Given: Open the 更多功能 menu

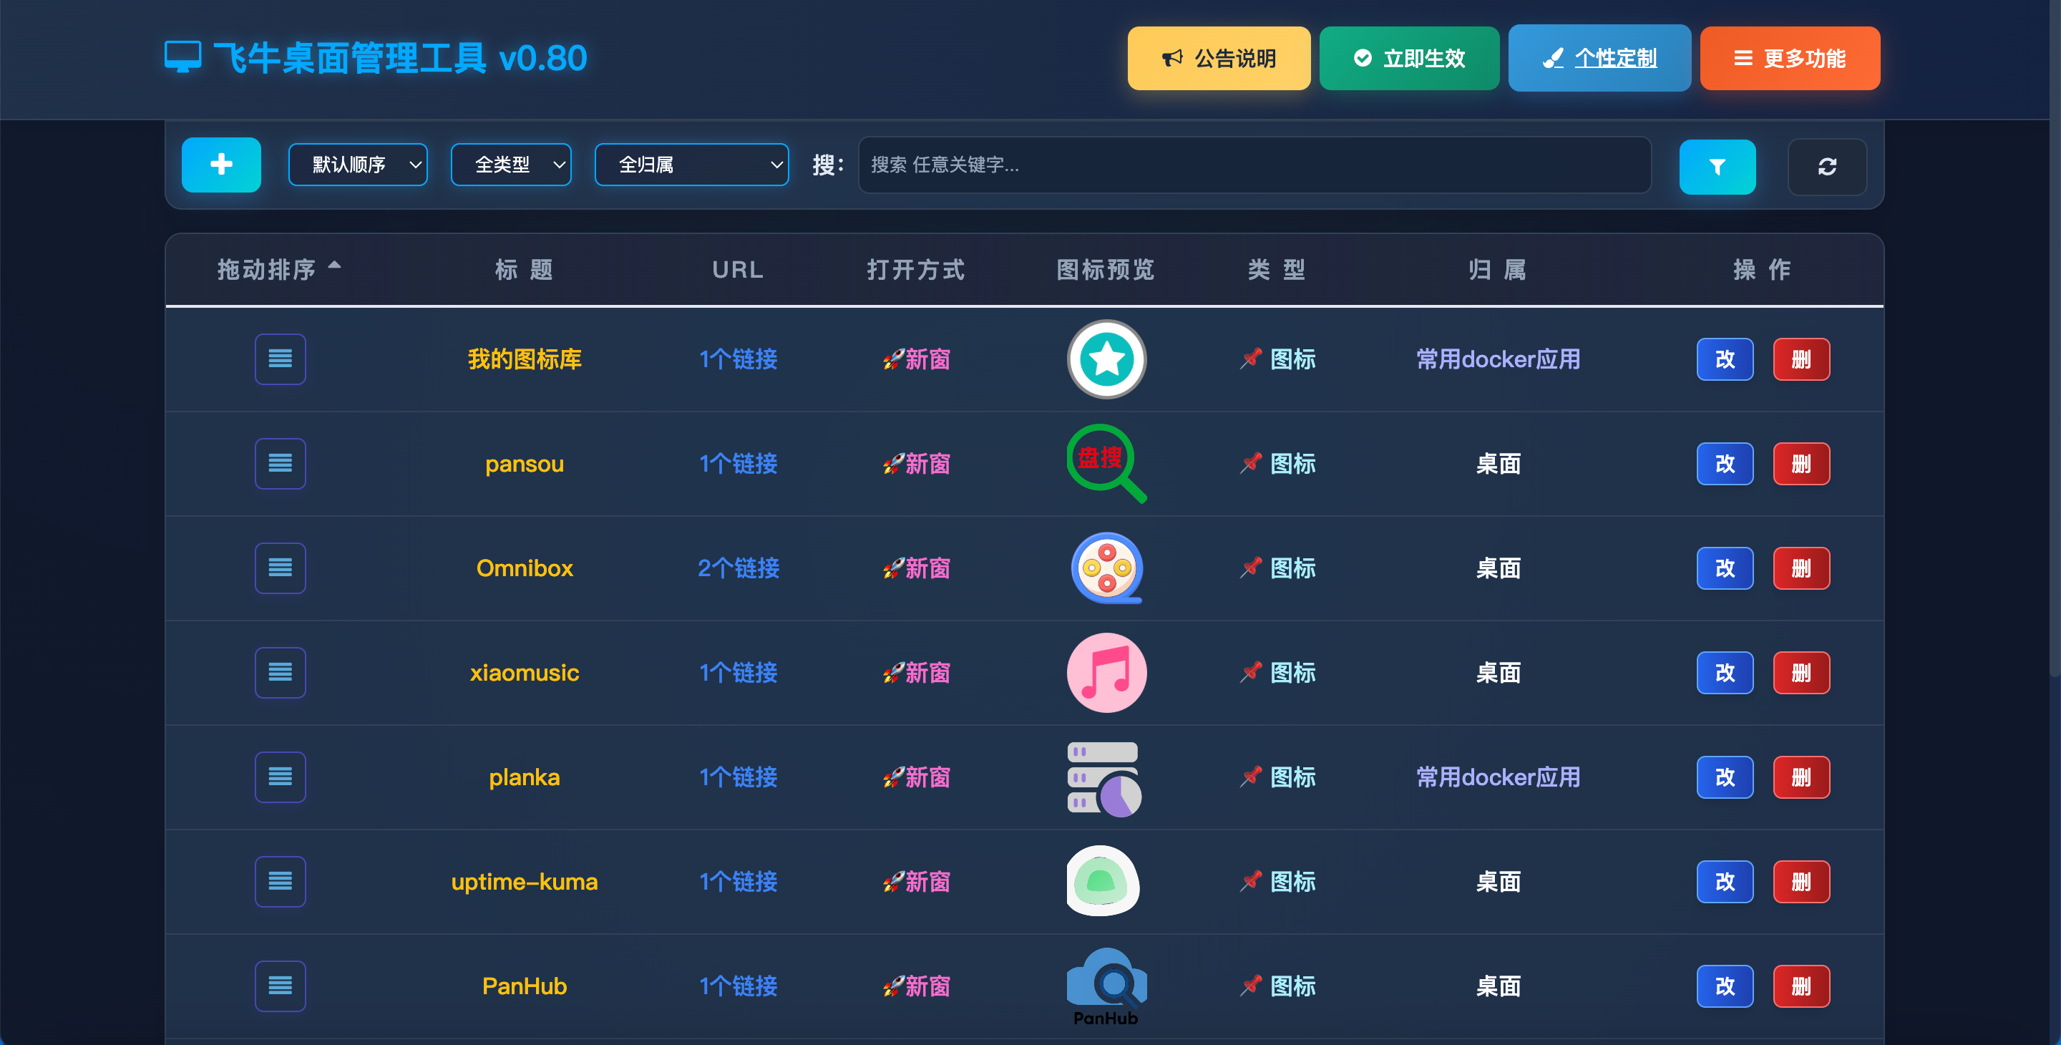Looking at the screenshot, I should point(1789,59).
